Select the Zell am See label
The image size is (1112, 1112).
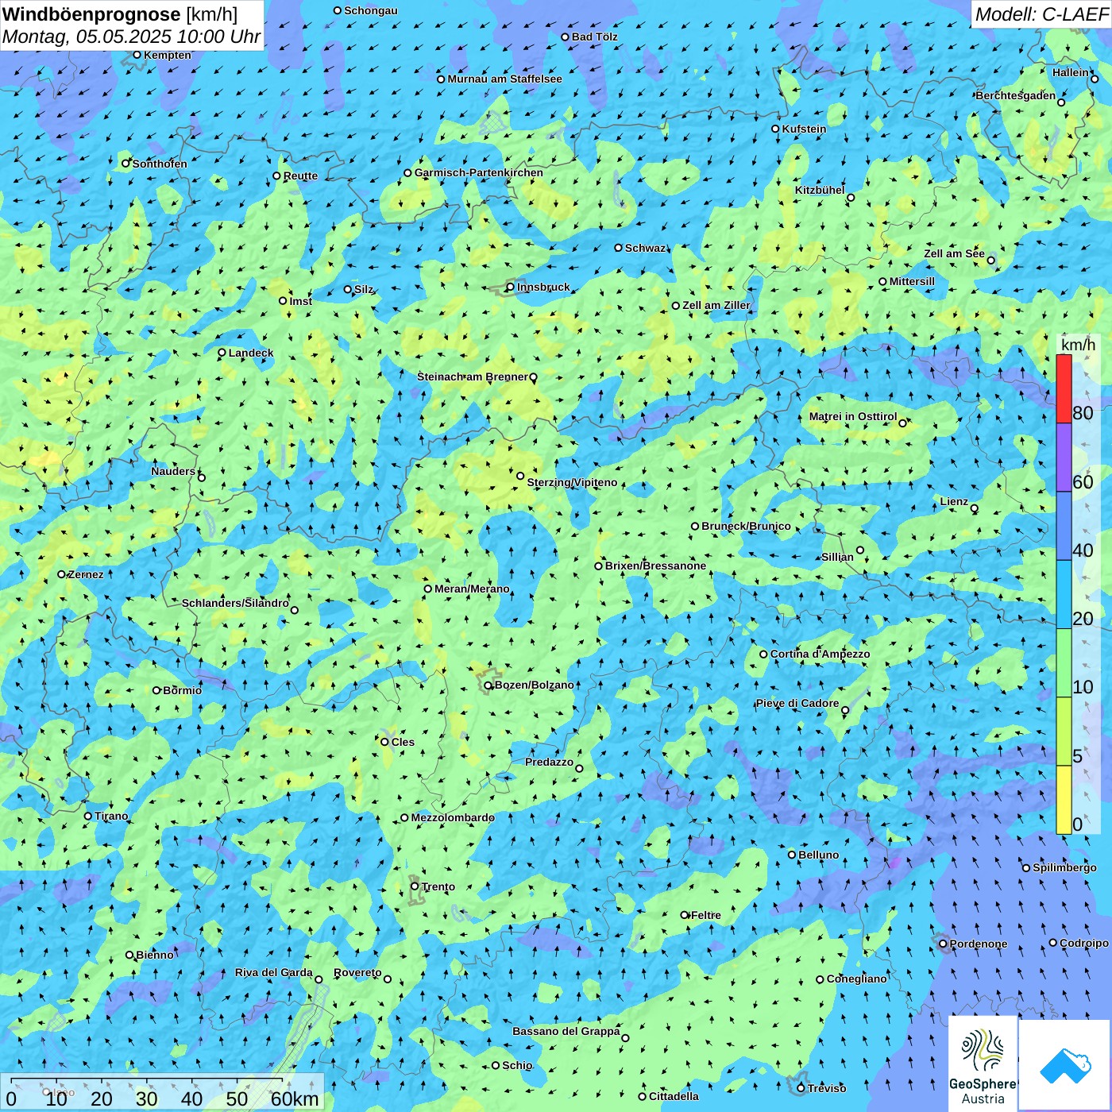[954, 253]
